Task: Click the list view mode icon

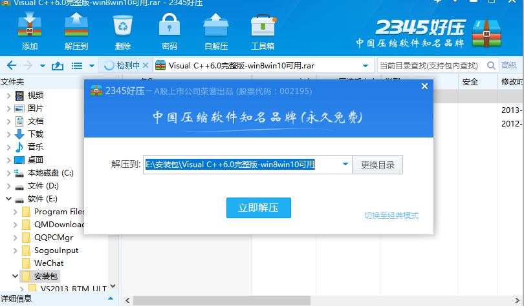Action: (77, 66)
